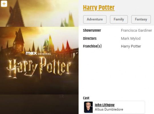Screen dimensions: 154x114
Task: Click the Showrunner label
Action: [x=92, y=30]
